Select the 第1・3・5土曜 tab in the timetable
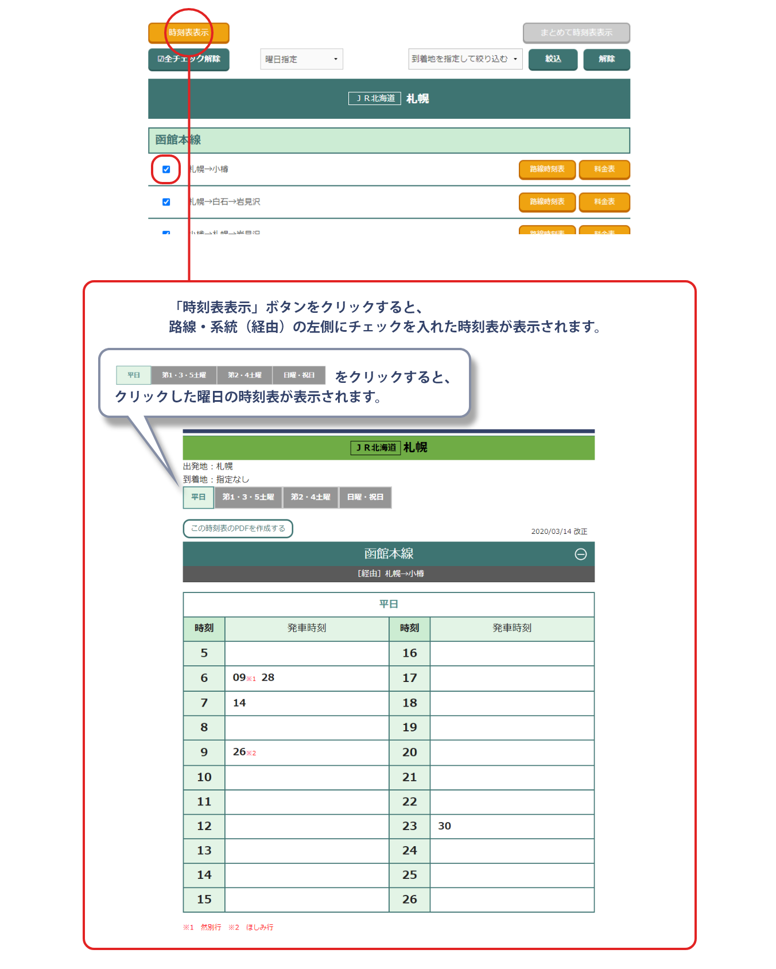 [249, 497]
